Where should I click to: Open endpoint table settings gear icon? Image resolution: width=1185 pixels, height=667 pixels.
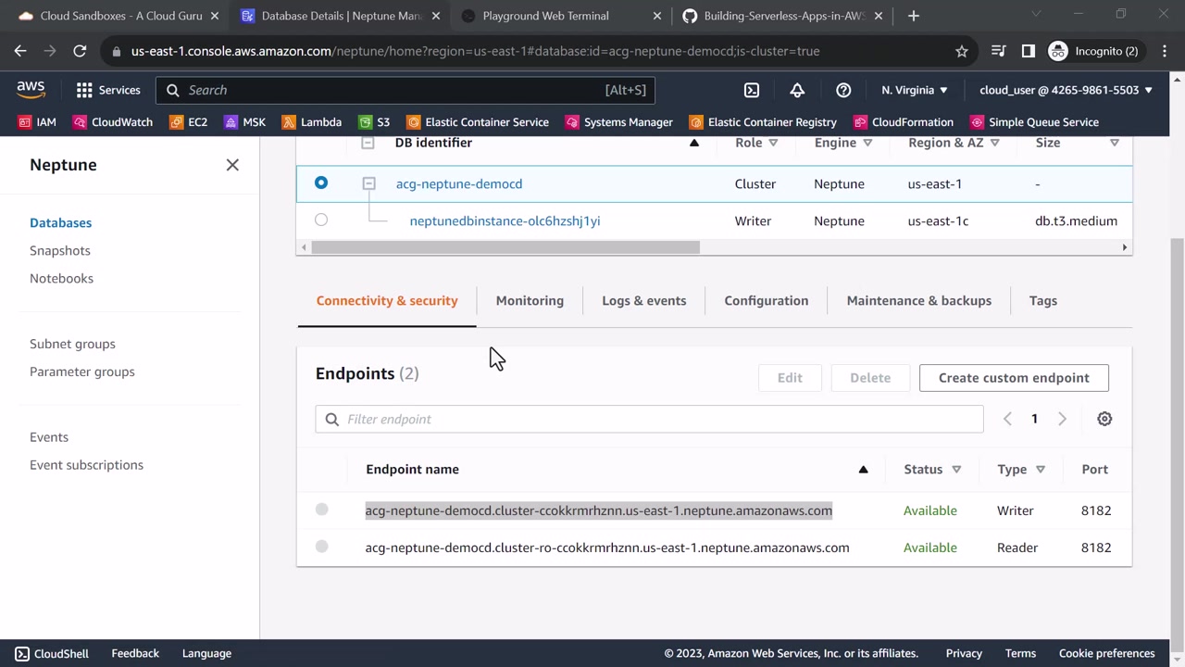pyautogui.click(x=1104, y=419)
